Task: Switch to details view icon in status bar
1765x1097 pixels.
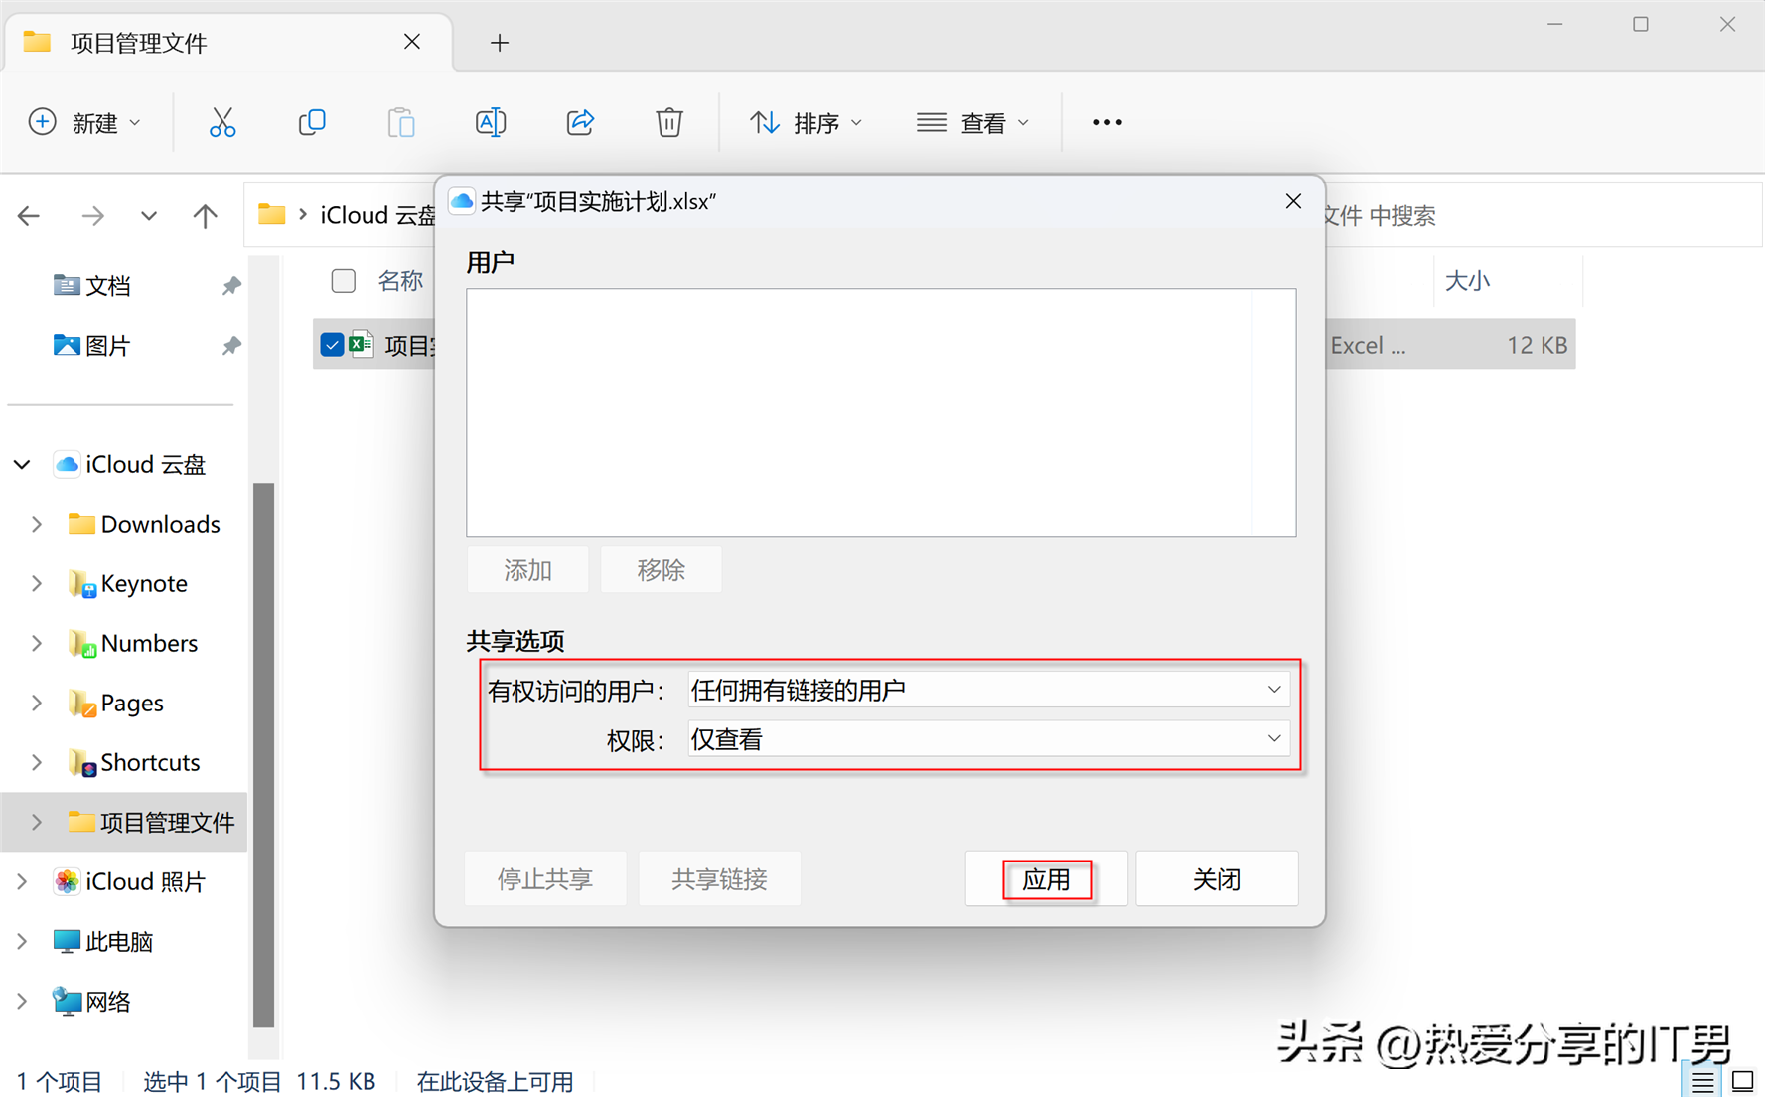Action: [x=1702, y=1081]
